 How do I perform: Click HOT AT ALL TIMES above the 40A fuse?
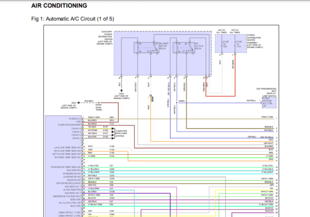pos(222,31)
